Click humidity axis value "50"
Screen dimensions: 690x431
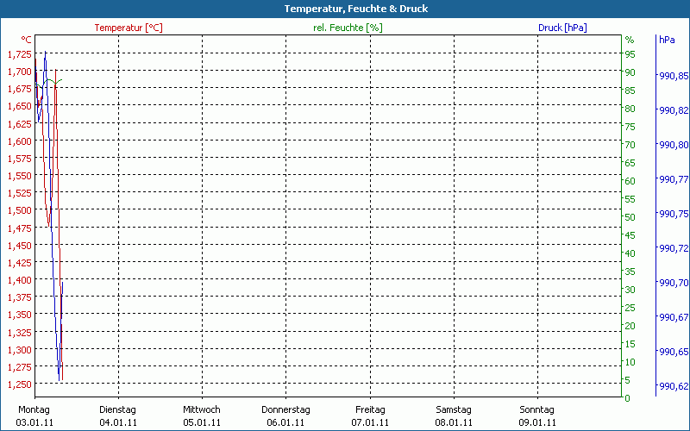[630, 217]
